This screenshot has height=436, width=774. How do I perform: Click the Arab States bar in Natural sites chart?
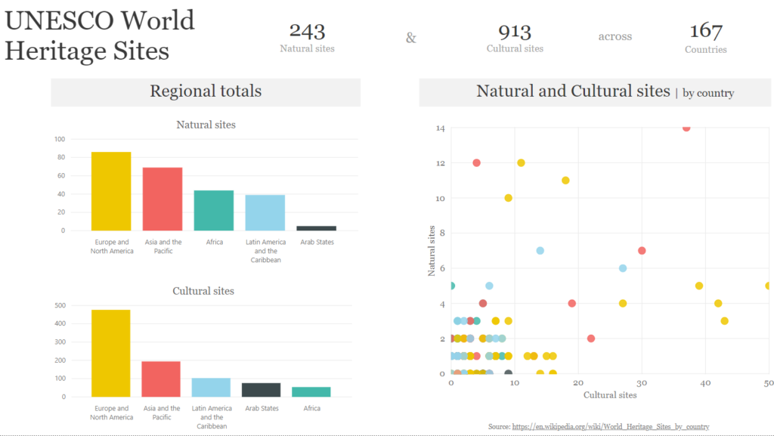317,228
